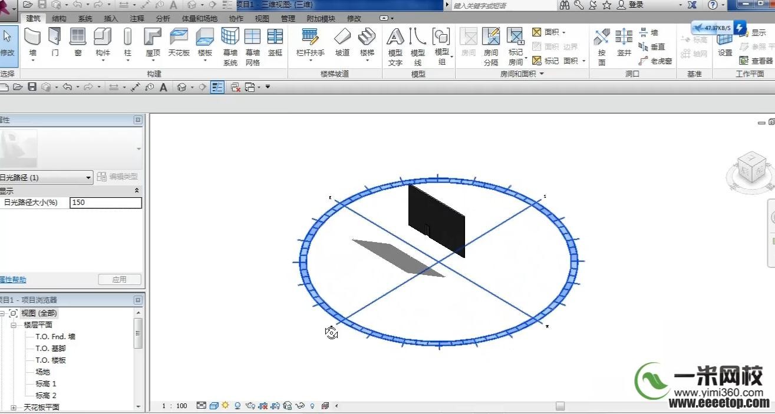Viewport: 775px width, 414px height.
Task: Open the 结构 ribbon tab
Action: pos(59,19)
